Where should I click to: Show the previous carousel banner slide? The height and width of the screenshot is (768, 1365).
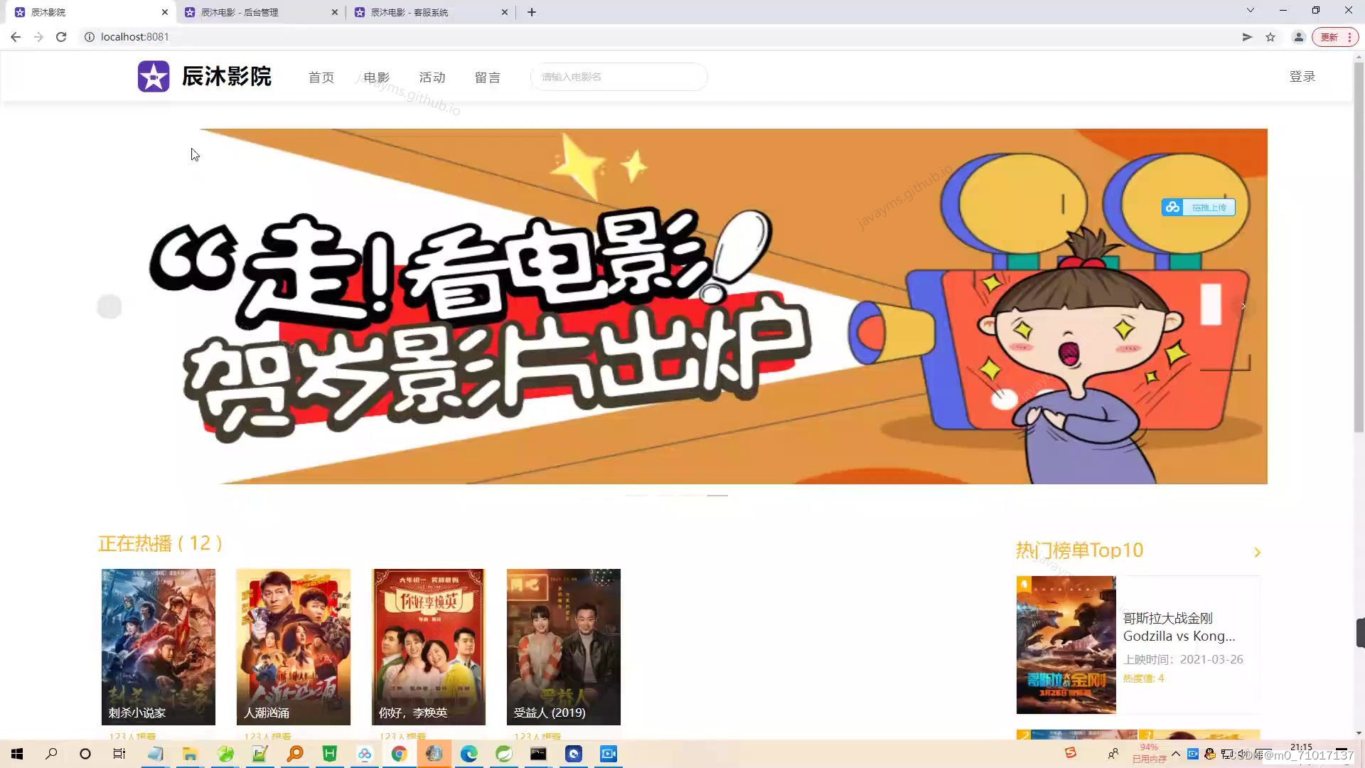(109, 306)
